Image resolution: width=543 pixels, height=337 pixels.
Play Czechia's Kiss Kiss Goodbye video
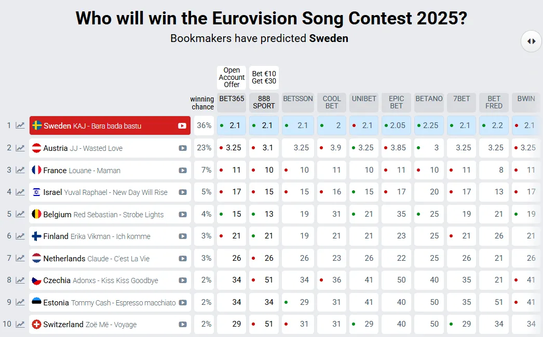[182, 280]
